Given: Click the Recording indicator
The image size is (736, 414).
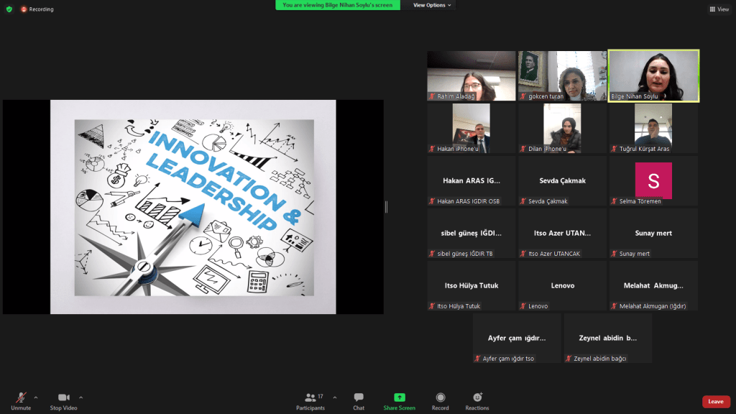Looking at the screenshot, I should click(37, 9).
